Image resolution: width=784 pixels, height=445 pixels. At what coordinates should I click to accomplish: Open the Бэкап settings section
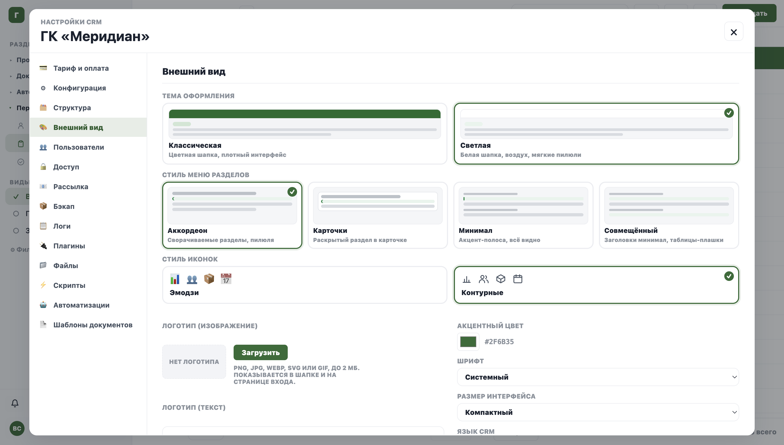(88, 206)
